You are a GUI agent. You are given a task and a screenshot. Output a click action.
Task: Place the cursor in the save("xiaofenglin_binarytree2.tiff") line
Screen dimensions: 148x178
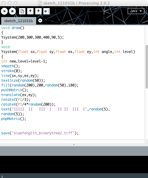(40, 133)
